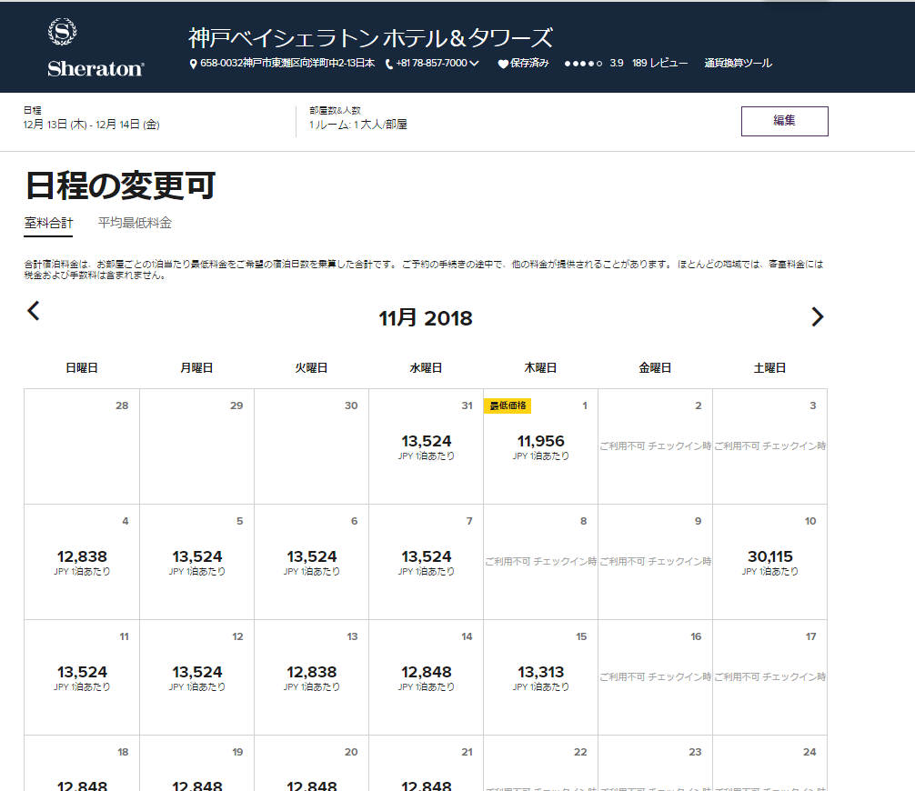Select November 19 rate cell
Viewport: 915px width, 791px height.
pos(196,763)
